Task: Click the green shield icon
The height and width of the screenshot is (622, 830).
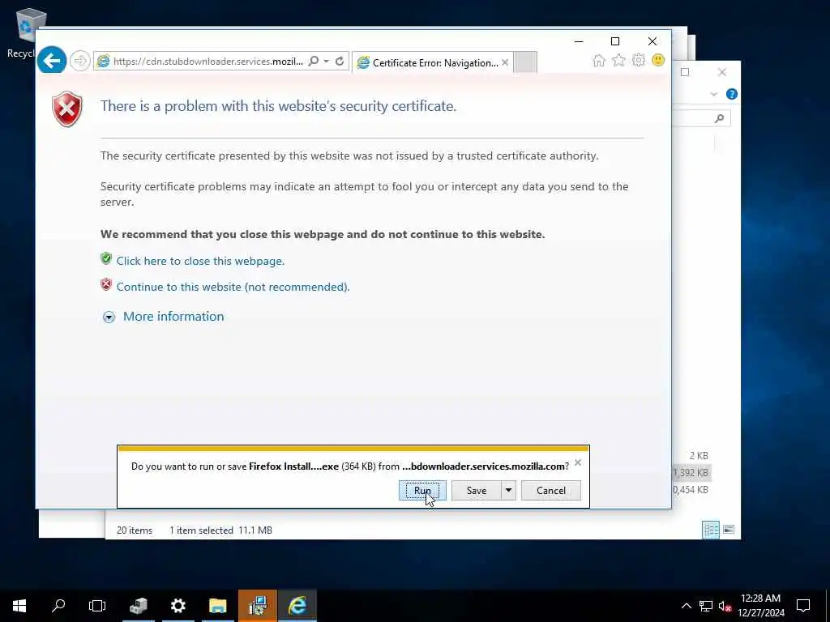Action: click(x=106, y=258)
